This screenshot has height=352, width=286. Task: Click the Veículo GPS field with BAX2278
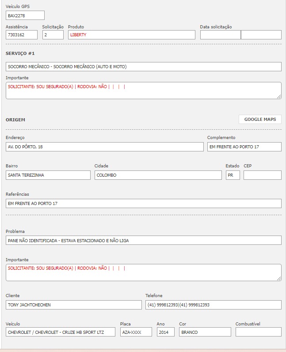click(25, 15)
